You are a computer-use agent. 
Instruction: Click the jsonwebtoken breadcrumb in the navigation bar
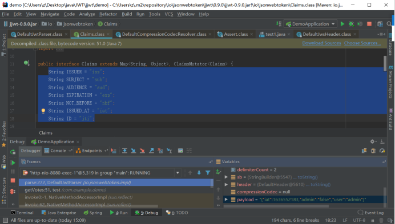pyautogui.click(x=75, y=24)
